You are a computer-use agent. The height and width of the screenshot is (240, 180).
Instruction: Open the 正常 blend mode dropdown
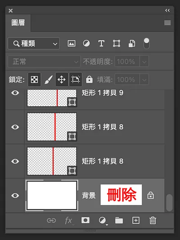pyautogui.click(x=44, y=61)
